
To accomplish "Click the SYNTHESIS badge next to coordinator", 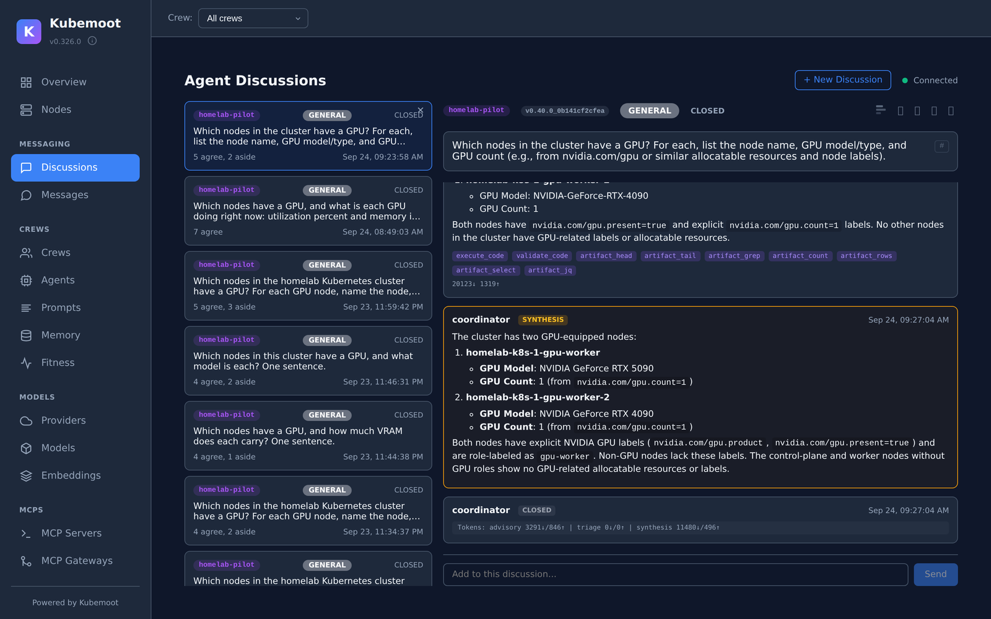I will click(543, 320).
